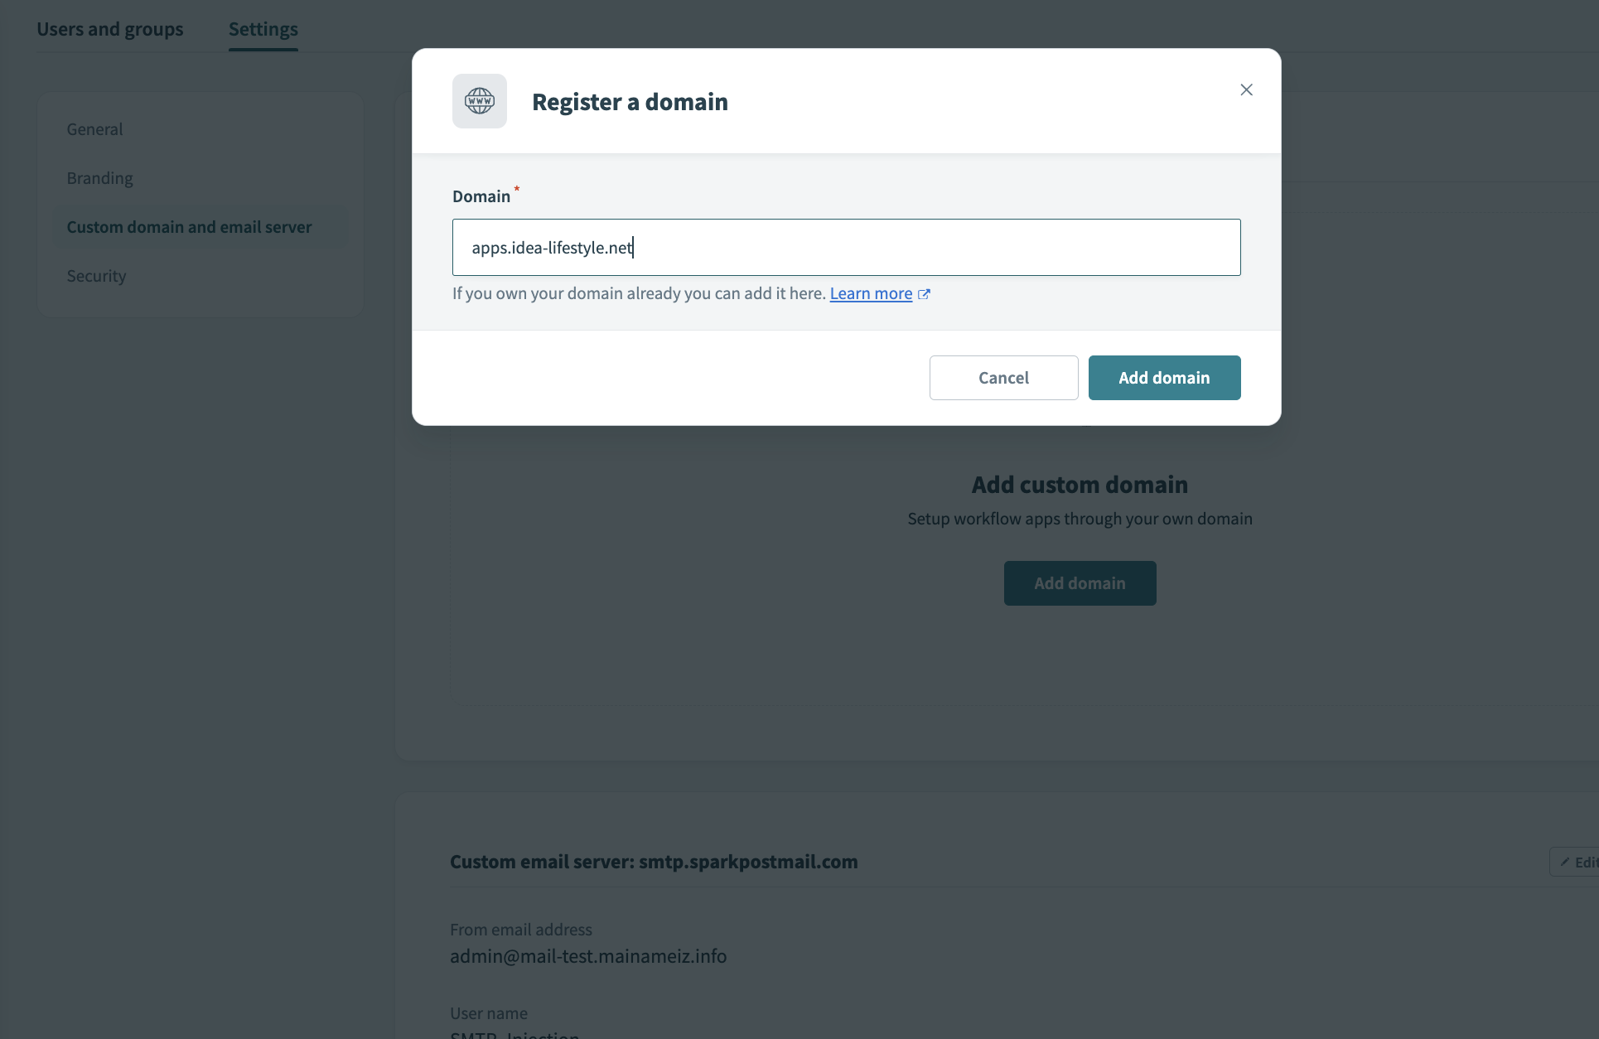This screenshot has height=1039, width=1599.
Task: Select the General settings sidebar icon
Action: 94,128
